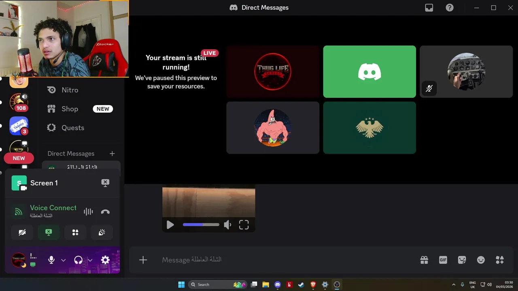The height and width of the screenshot is (291, 518).
Task: Open chat video in fullscreen
Action: (244, 225)
